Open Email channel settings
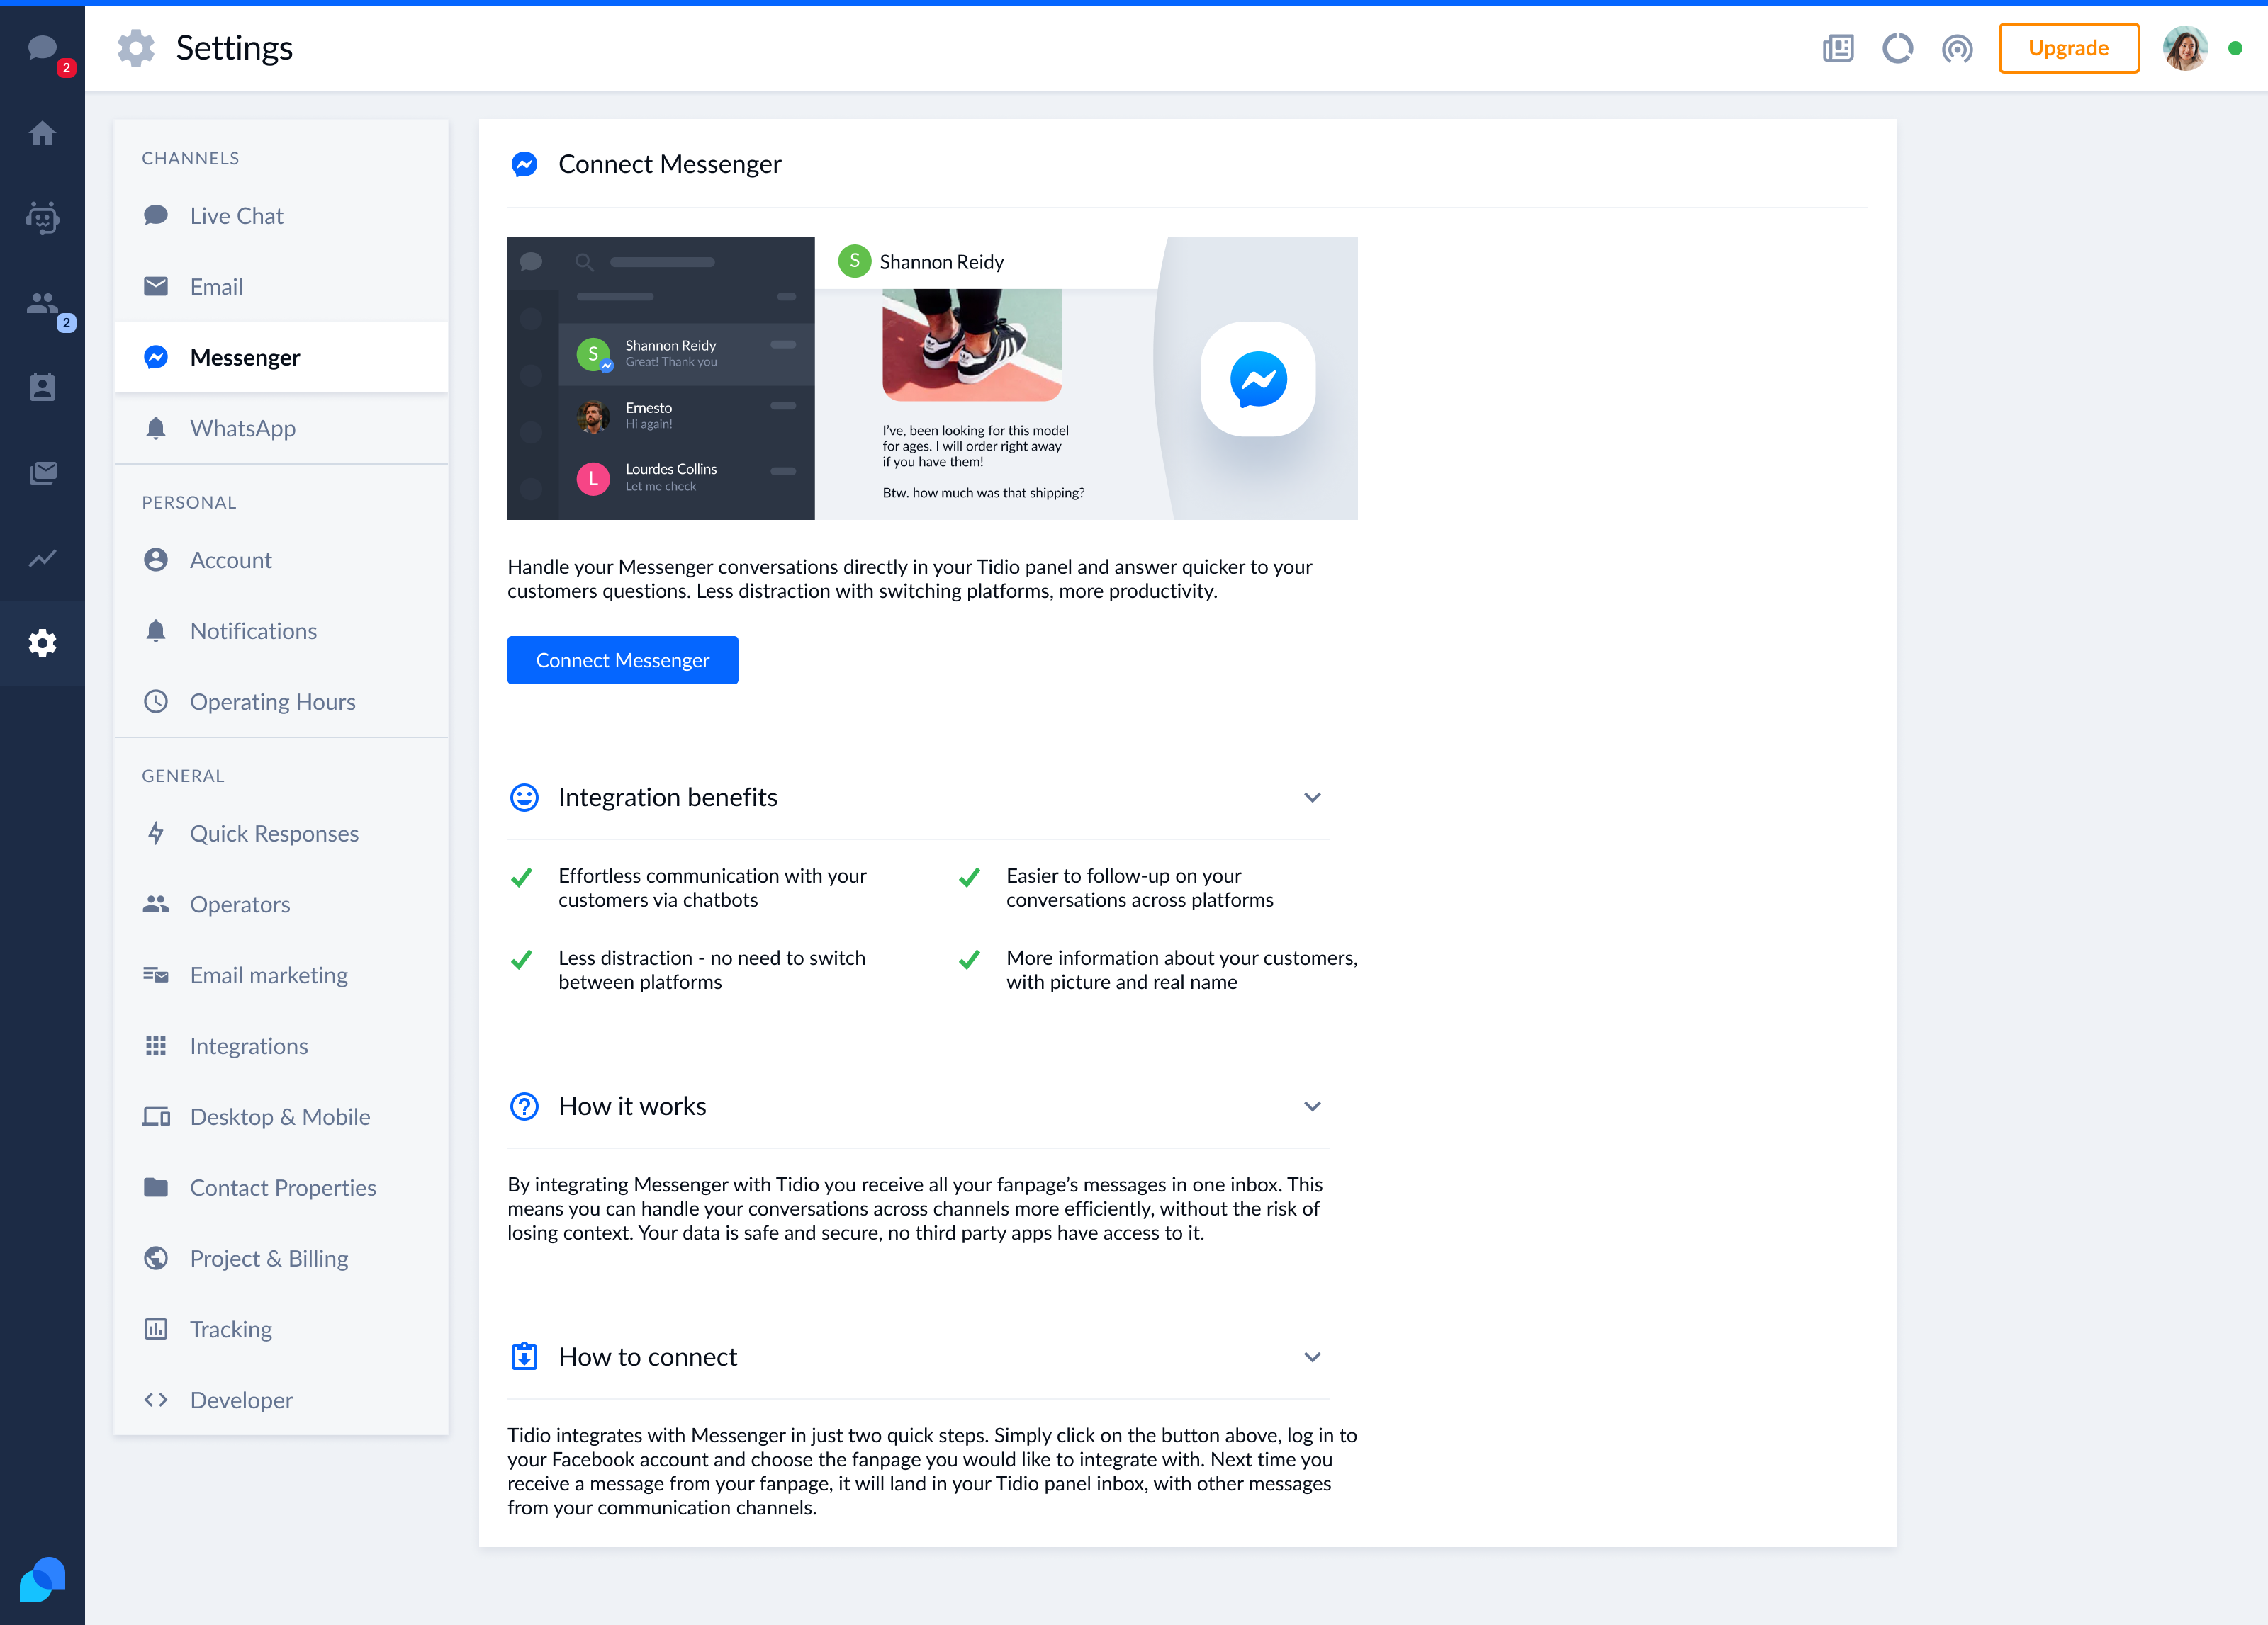Image resolution: width=2268 pixels, height=1625 pixels. pos(281,287)
